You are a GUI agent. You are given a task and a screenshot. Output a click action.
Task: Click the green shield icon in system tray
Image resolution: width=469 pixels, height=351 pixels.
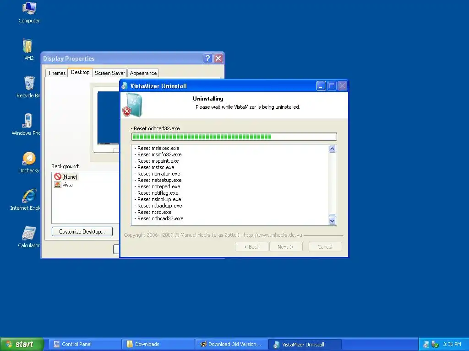435,345
